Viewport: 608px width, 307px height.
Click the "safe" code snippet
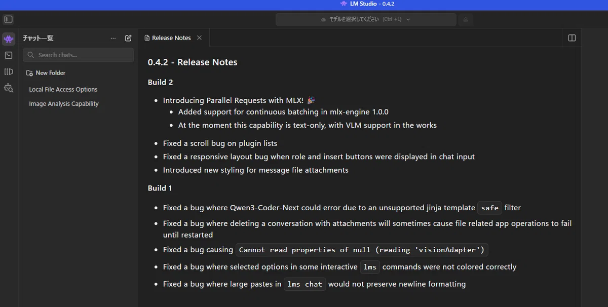[x=490, y=208]
